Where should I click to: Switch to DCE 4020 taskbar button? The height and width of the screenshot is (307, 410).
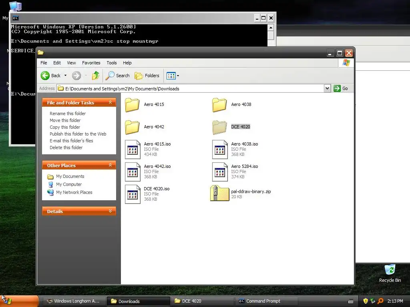point(202,301)
